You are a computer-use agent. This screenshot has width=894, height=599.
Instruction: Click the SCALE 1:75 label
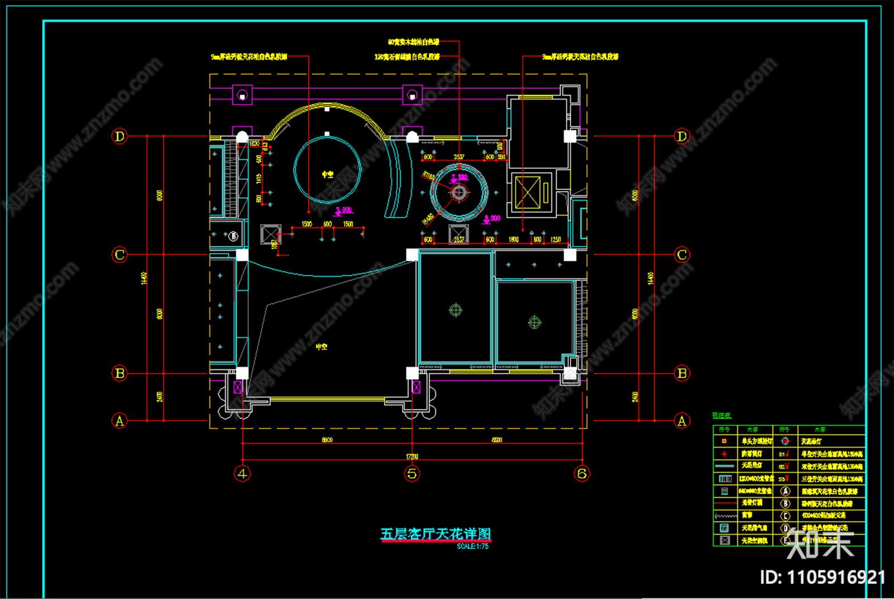473,546
